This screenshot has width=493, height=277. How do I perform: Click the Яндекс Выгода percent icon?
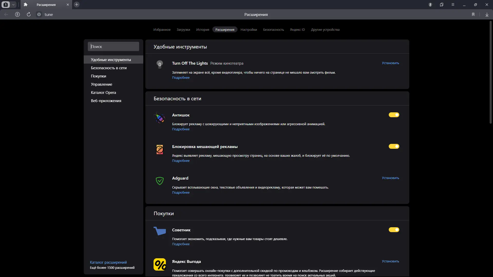(160, 264)
